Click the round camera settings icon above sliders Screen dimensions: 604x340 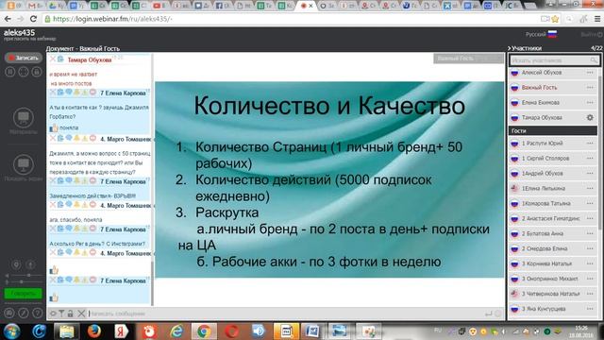coord(16,264)
